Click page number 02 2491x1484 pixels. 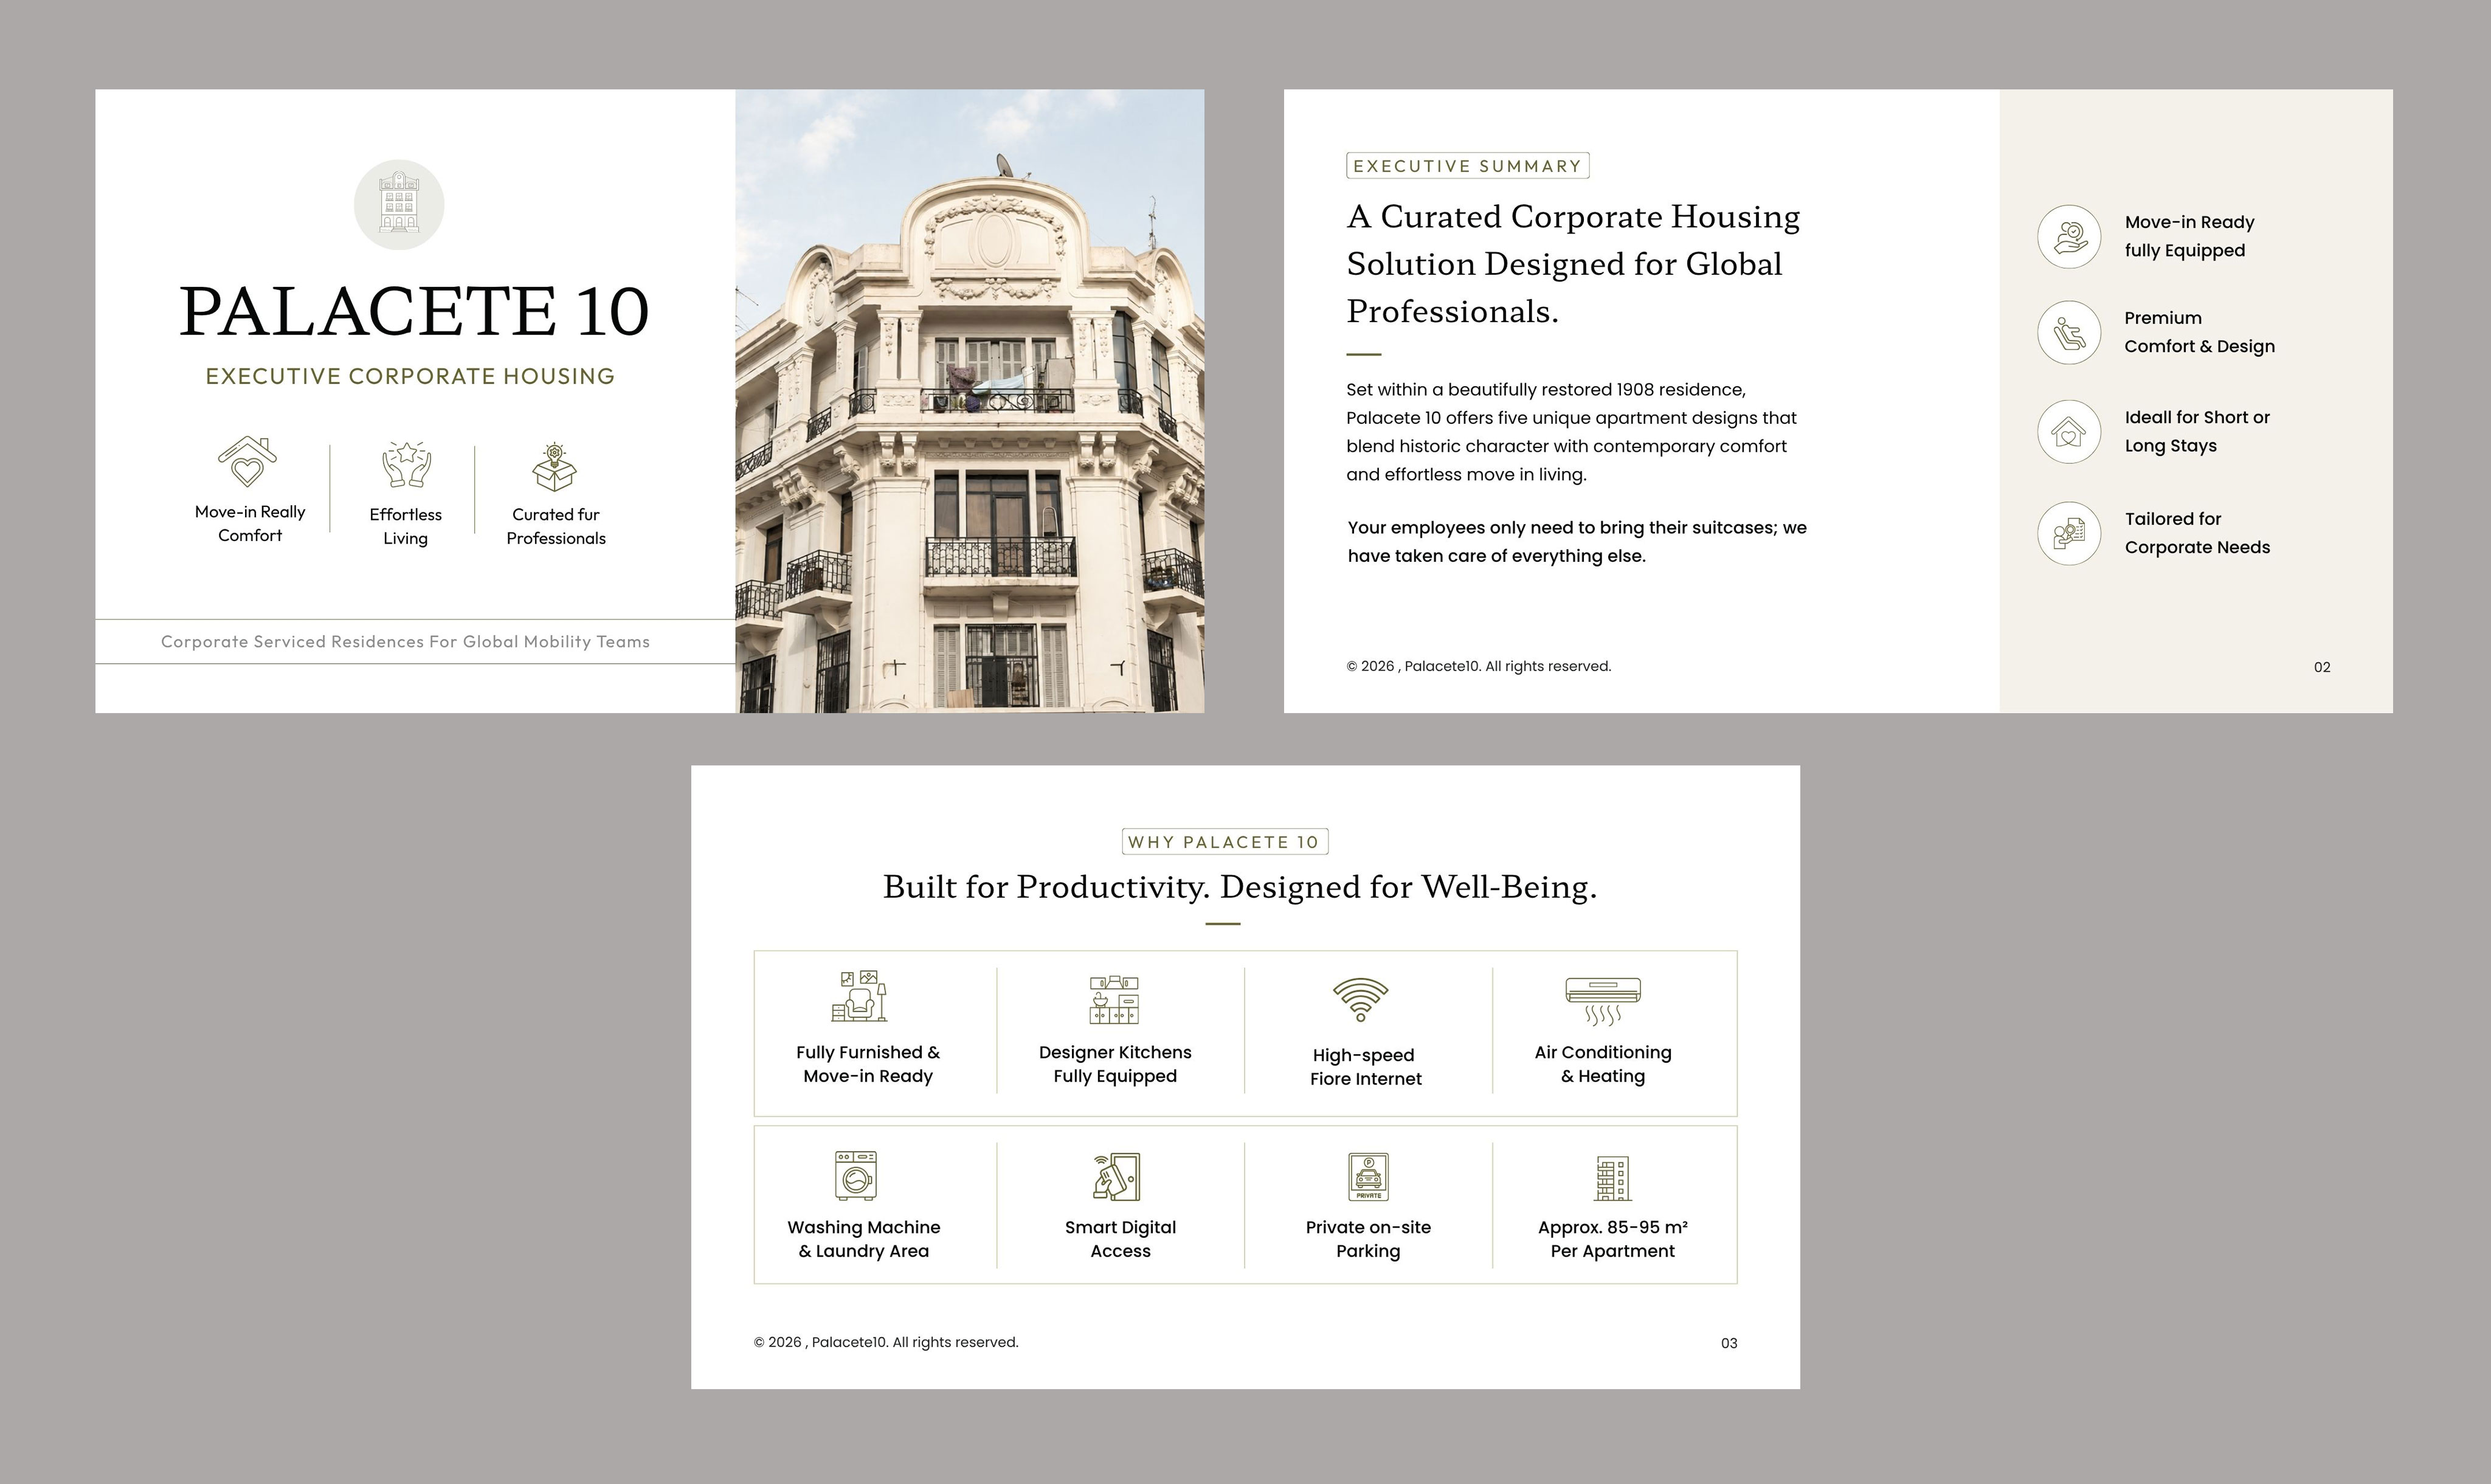click(2322, 667)
